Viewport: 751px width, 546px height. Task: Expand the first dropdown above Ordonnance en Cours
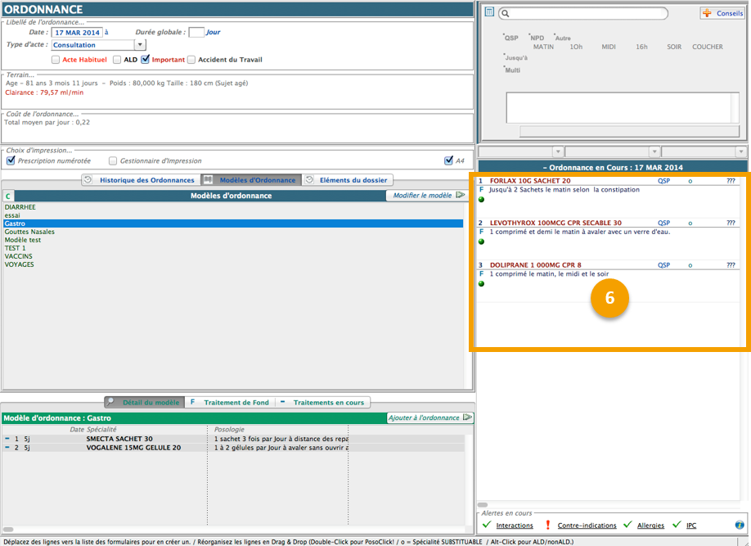coord(558,151)
